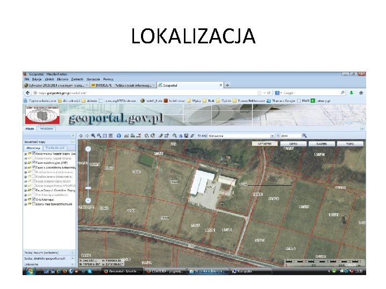
Task: Open CZATERIA window from the taskbar
Action: [x=165, y=271]
